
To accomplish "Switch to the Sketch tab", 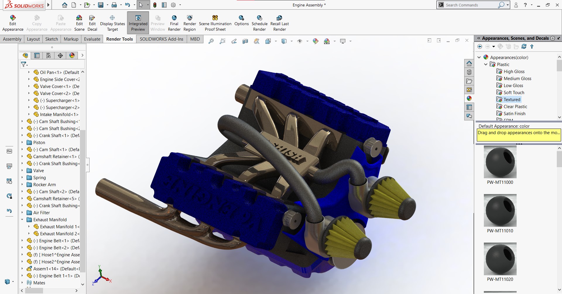I will click(x=52, y=39).
